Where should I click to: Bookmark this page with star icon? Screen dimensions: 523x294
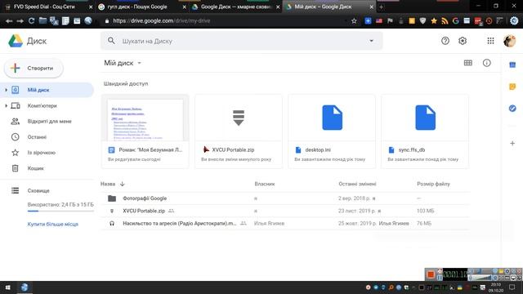(354, 20)
